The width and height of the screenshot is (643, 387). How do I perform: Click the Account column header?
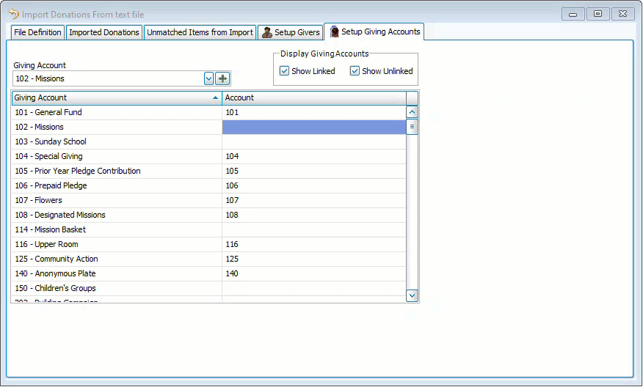pyautogui.click(x=313, y=97)
